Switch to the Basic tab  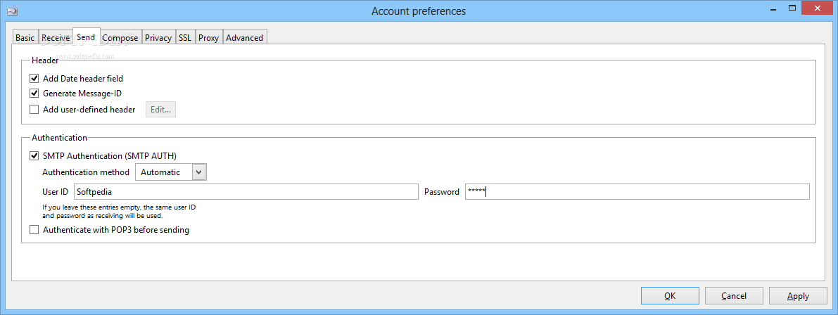click(x=25, y=38)
